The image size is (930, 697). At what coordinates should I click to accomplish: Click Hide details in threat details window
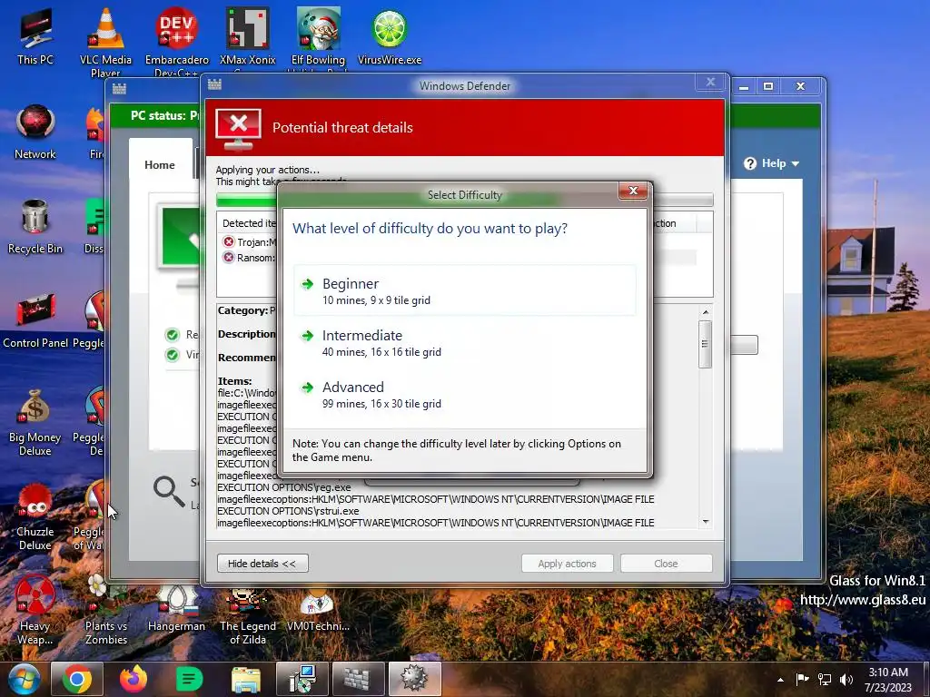262,563
